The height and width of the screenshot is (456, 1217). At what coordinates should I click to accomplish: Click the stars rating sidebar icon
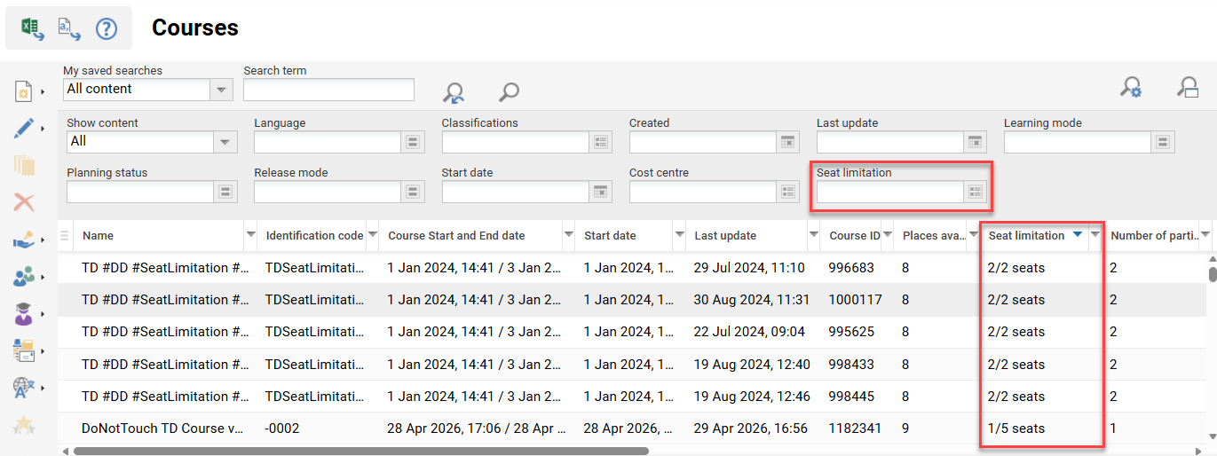click(x=24, y=425)
